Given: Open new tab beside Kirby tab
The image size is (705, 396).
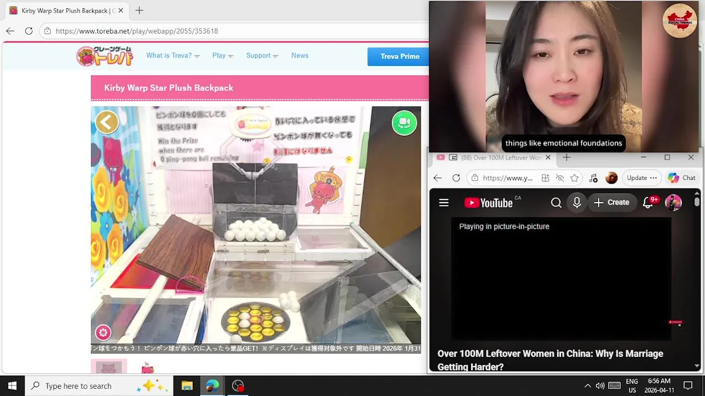Looking at the screenshot, I should coord(139,10).
